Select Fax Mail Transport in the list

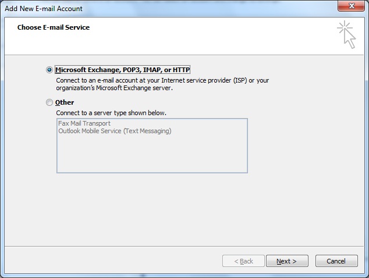(x=84, y=123)
